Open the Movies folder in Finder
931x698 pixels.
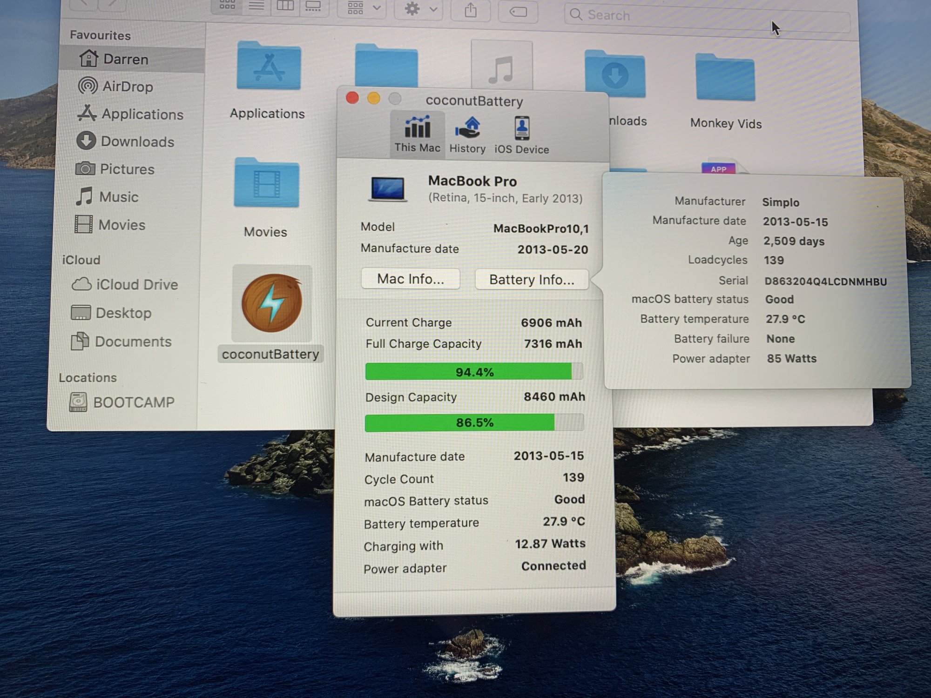coord(266,184)
